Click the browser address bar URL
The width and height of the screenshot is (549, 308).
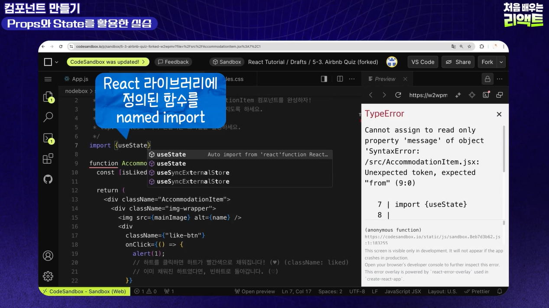(168, 46)
